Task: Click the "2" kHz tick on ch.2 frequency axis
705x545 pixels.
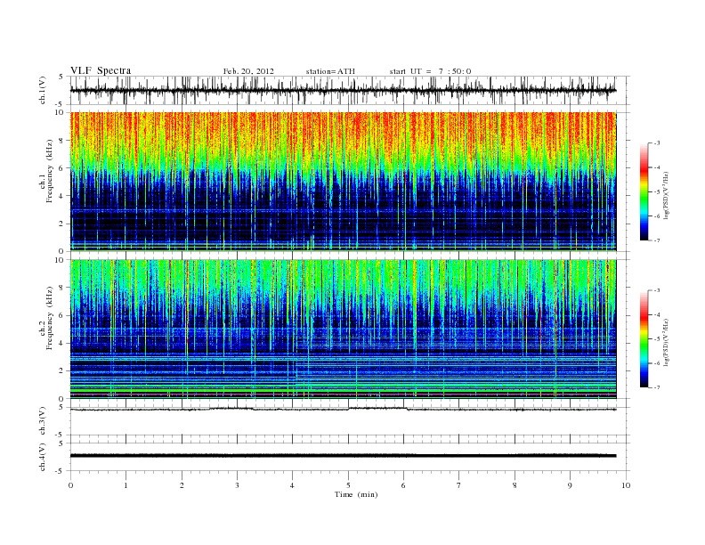Action: pos(61,371)
